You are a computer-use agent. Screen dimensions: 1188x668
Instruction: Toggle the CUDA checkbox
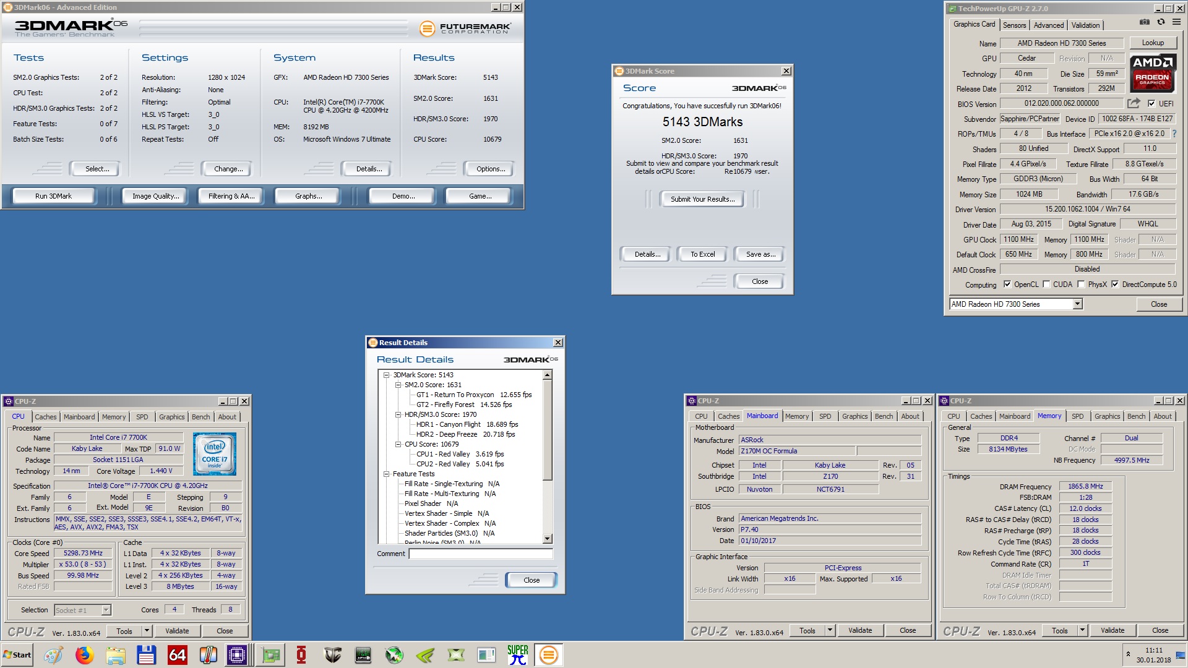1046,285
